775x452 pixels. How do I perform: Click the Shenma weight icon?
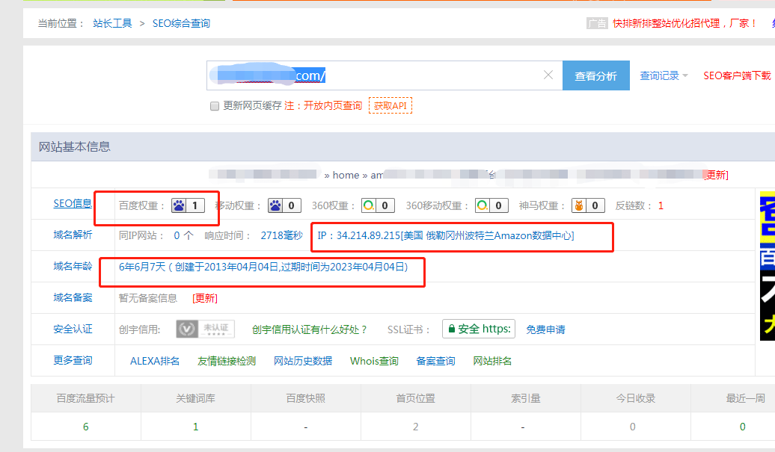tap(578, 205)
